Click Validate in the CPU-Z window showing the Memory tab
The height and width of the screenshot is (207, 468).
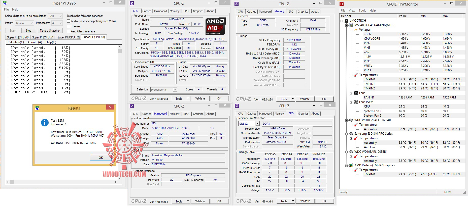[305, 99]
